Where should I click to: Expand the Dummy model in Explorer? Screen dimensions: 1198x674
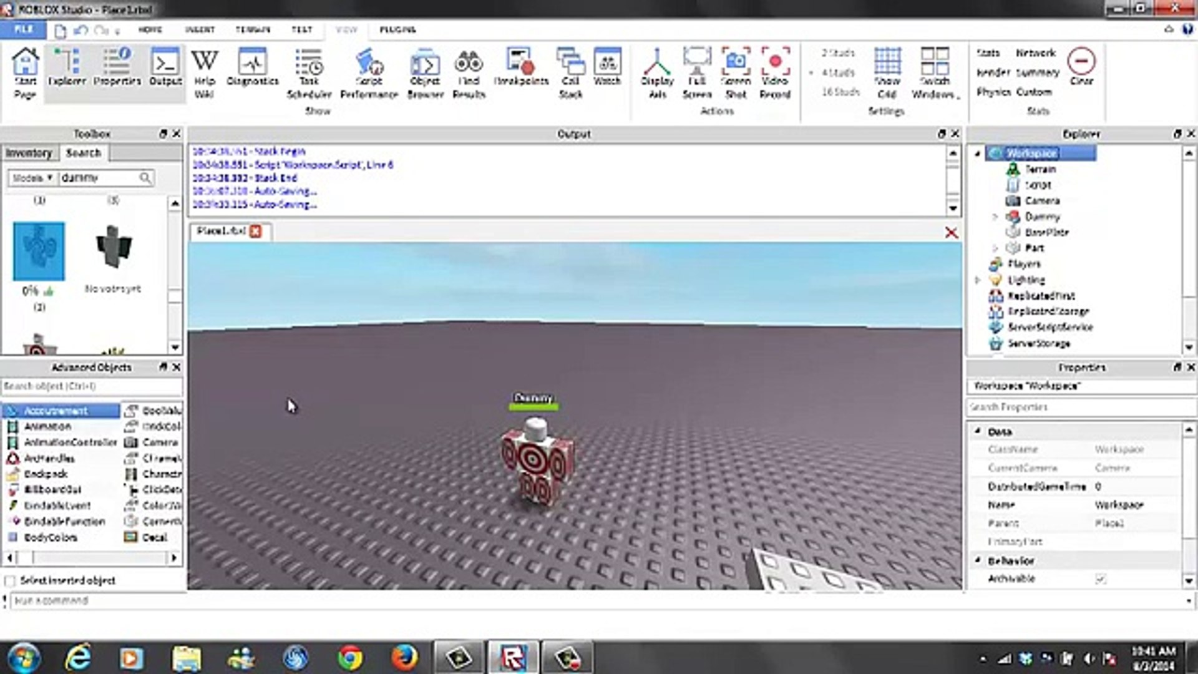995,217
